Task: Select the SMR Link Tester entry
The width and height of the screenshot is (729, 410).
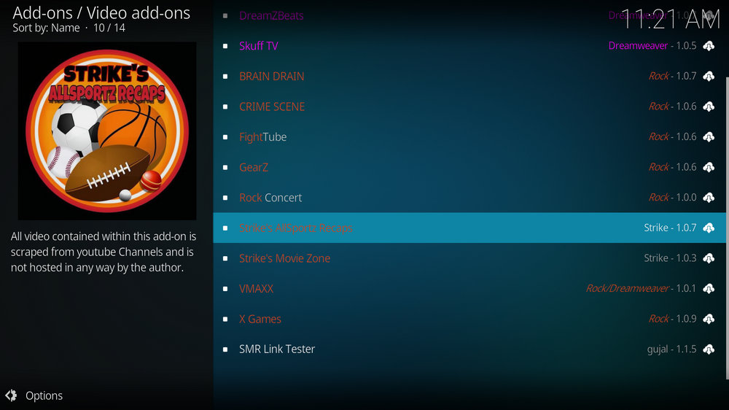Action: 470,349
